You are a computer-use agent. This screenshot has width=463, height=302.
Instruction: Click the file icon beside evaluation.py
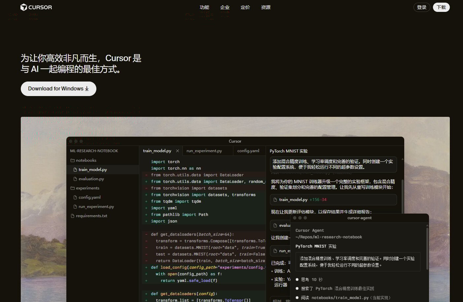pos(75,179)
